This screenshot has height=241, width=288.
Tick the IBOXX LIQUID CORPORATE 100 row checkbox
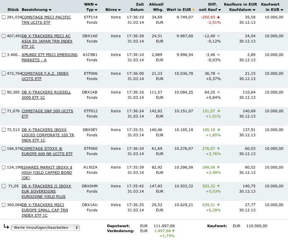click(x=4, y=130)
